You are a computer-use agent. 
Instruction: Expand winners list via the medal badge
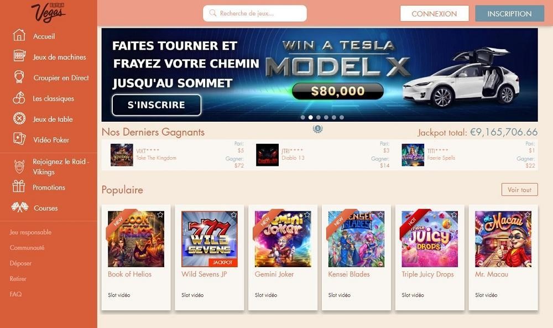click(x=318, y=129)
